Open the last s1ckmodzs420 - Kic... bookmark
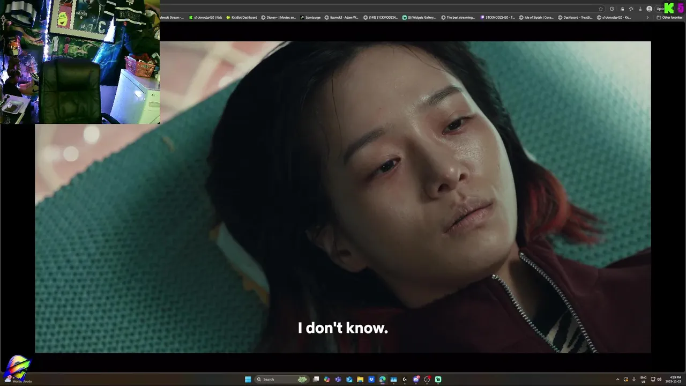The image size is (686, 386). 614,17
